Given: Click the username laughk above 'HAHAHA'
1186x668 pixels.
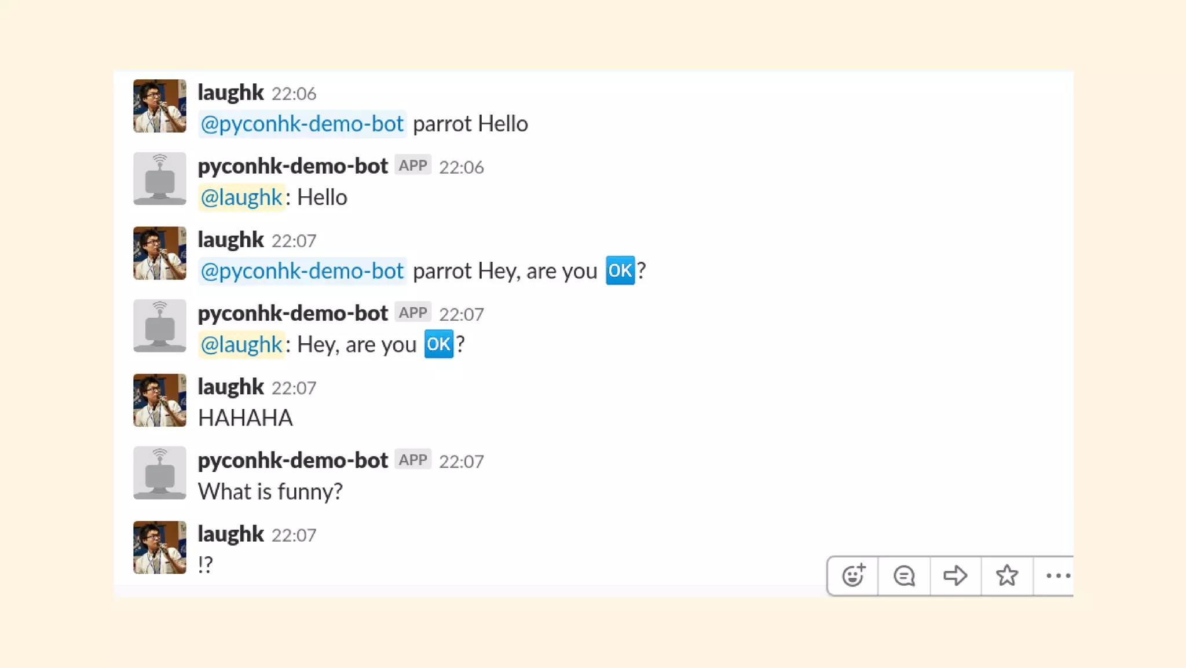Looking at the screenshot, I should (230, 387).
